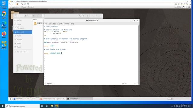Go forward in the Files window
The height and width of the screenshot is (108, 193).
coord(19,16)
